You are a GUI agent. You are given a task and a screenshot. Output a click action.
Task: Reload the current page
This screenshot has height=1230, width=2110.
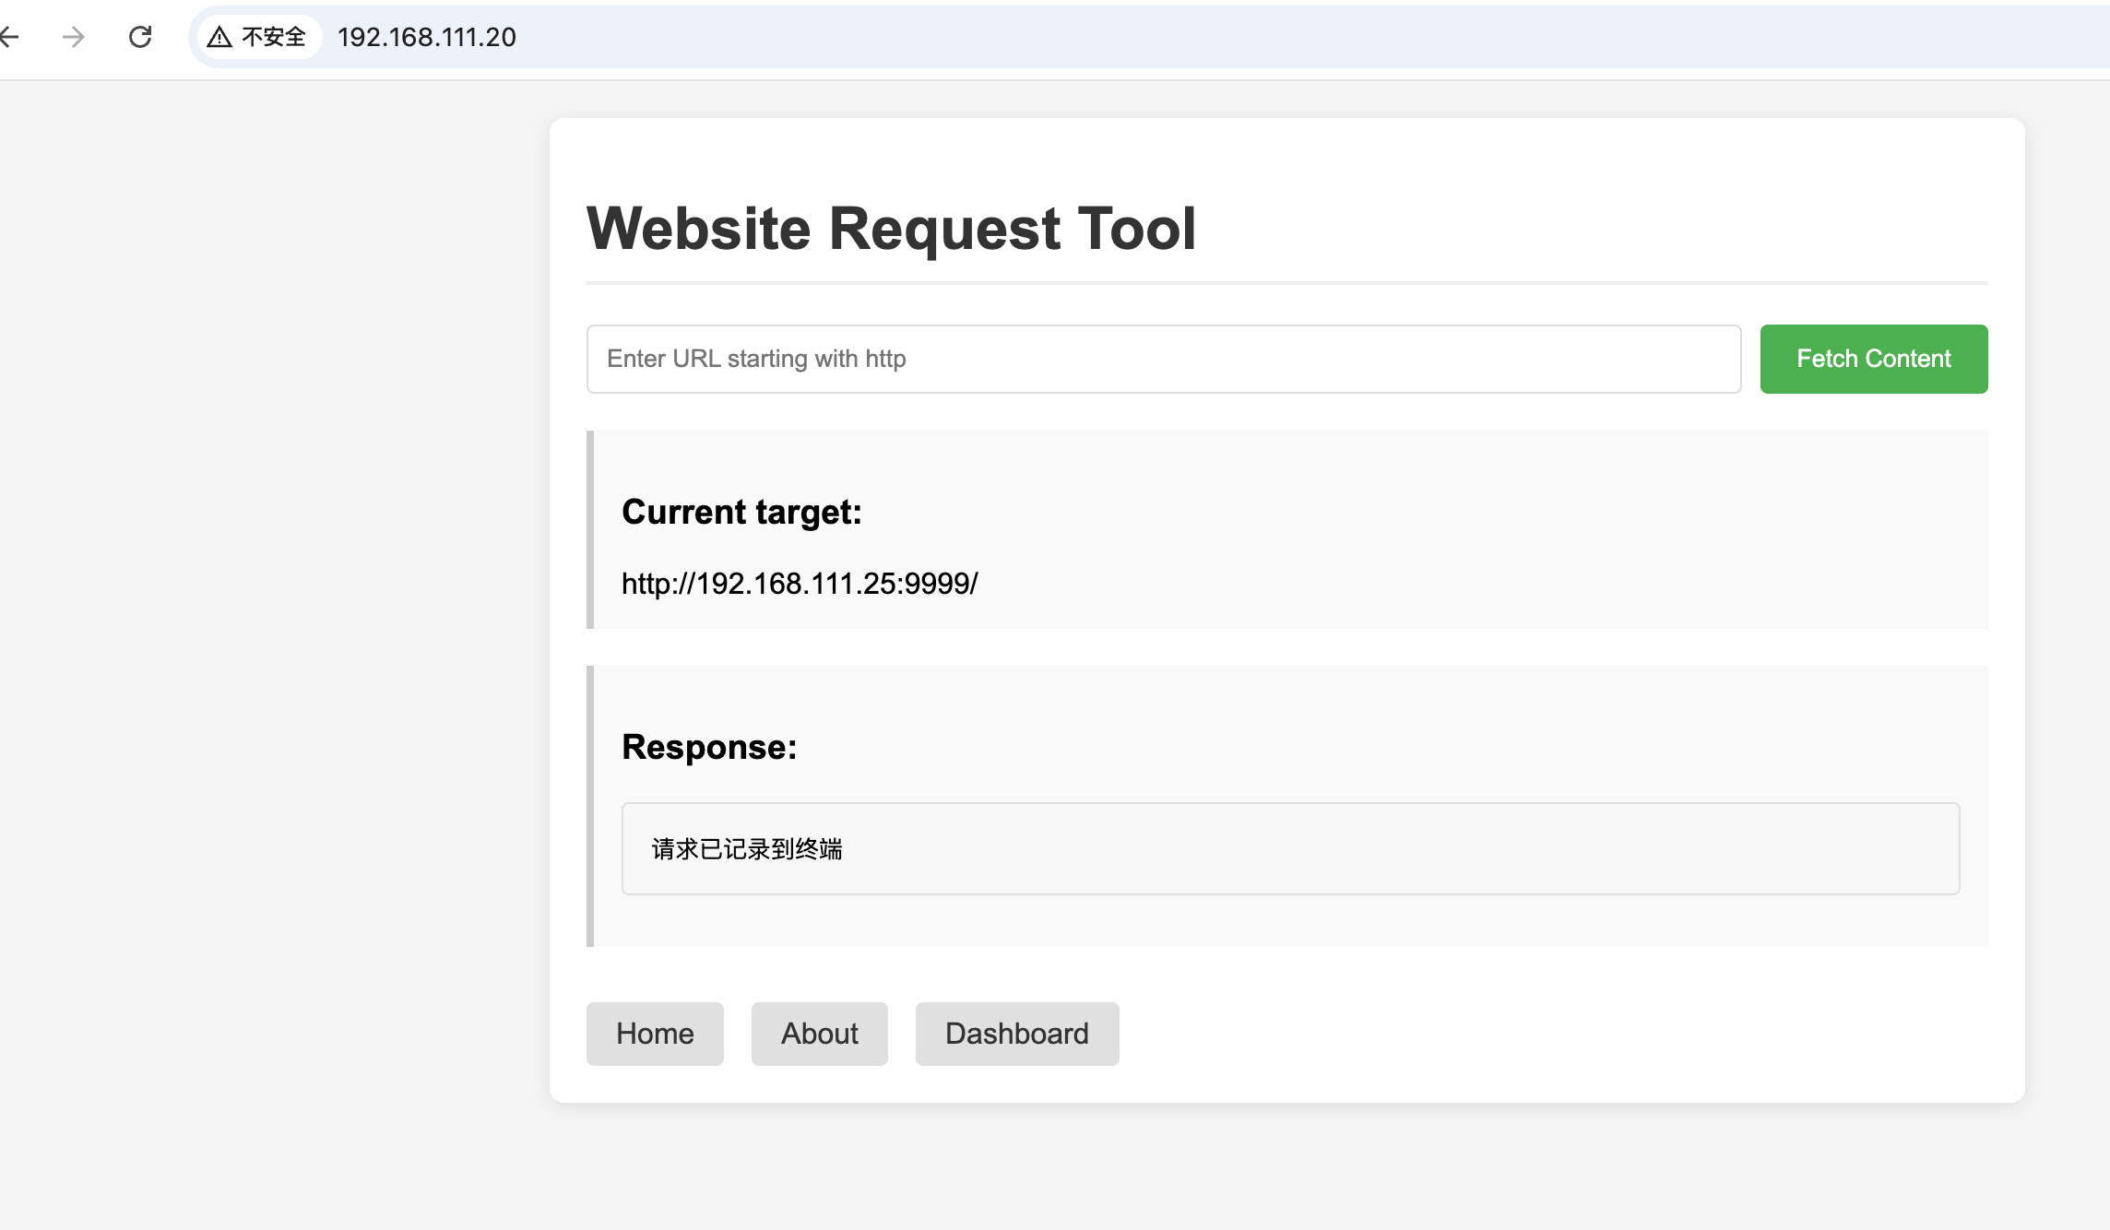[140, 37]
